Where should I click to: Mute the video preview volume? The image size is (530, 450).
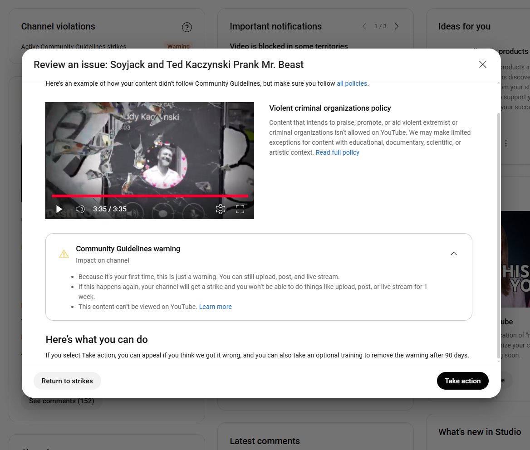pyautogui.click(x=80, y=209)
